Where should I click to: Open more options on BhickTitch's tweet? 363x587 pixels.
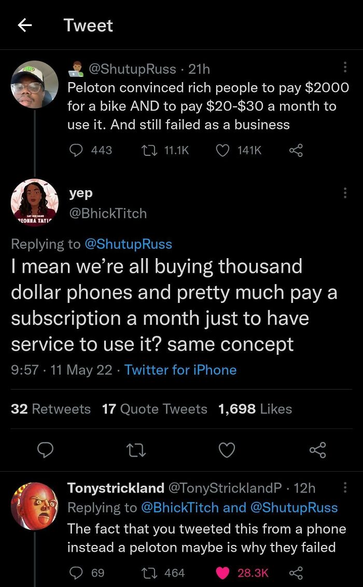pyautogui.click(x=345, y=193)
